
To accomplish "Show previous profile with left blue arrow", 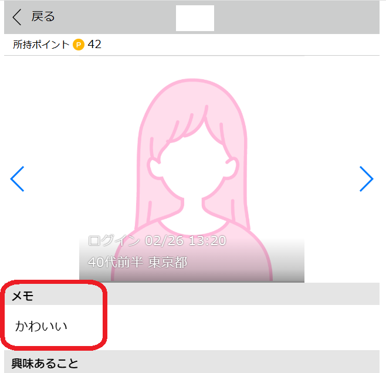I will click(17, 179).
